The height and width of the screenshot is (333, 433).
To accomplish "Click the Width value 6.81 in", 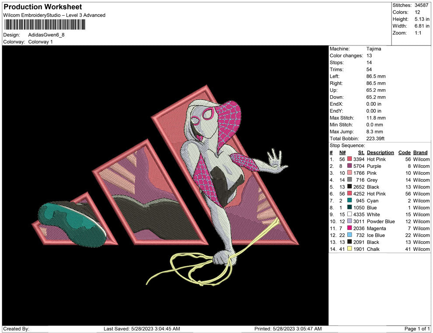I will click(x=422, y=26).
